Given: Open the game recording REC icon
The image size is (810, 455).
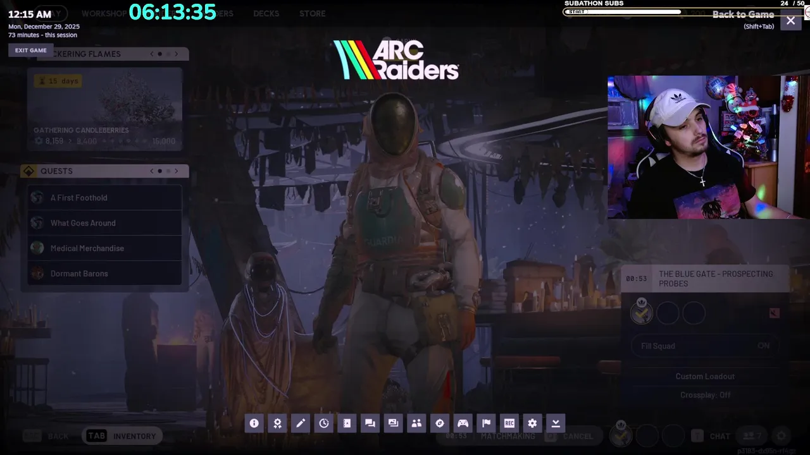Looking at the screenshot, I should coord(509,423).
